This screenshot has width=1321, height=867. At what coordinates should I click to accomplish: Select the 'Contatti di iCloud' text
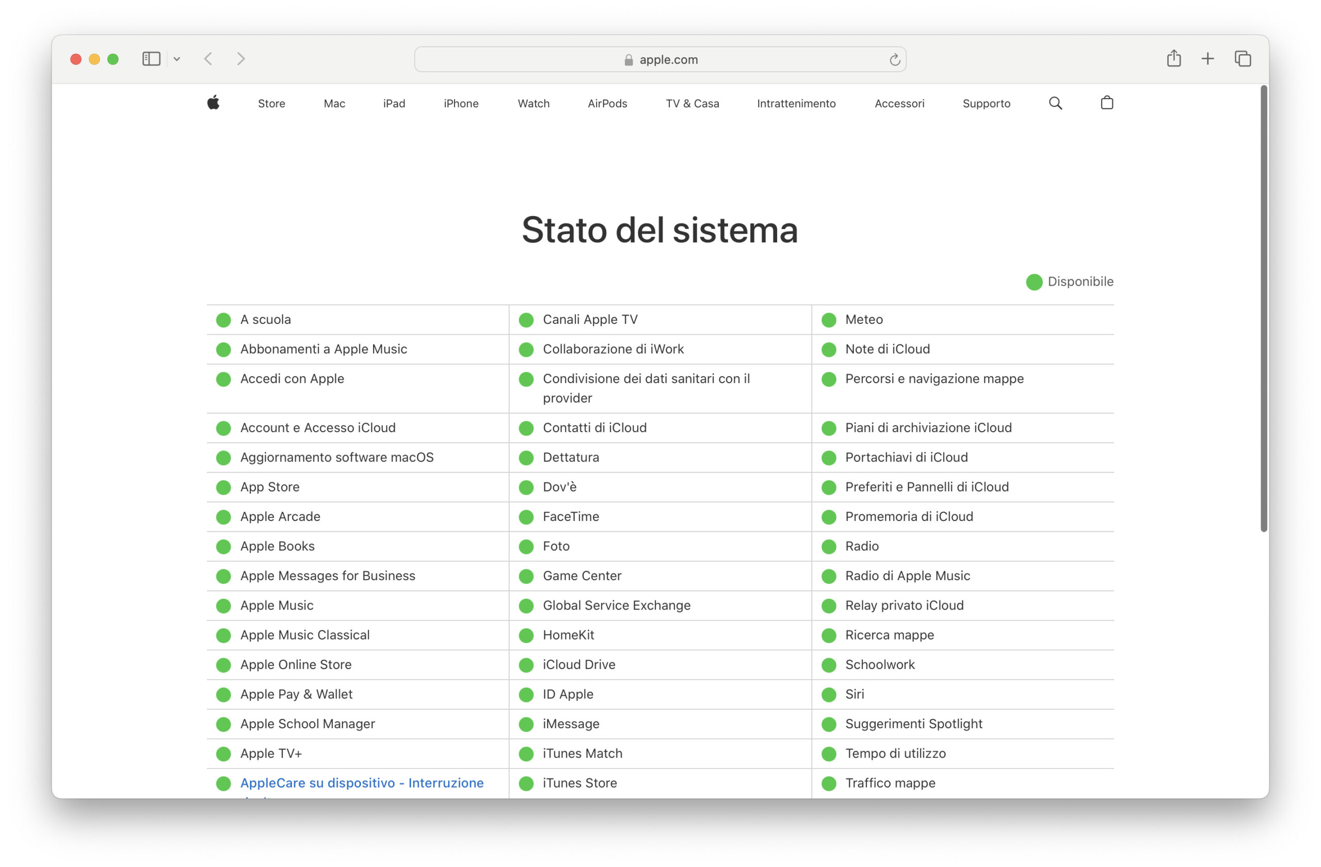tap(594, 428)
